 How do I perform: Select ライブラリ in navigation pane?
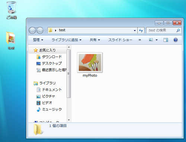click(47, 83)
